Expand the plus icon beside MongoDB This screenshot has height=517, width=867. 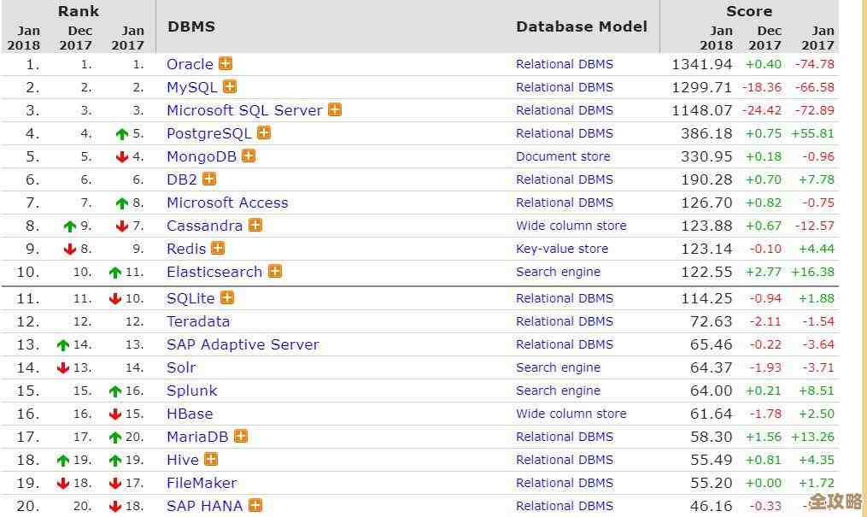(x=249, y=156)
